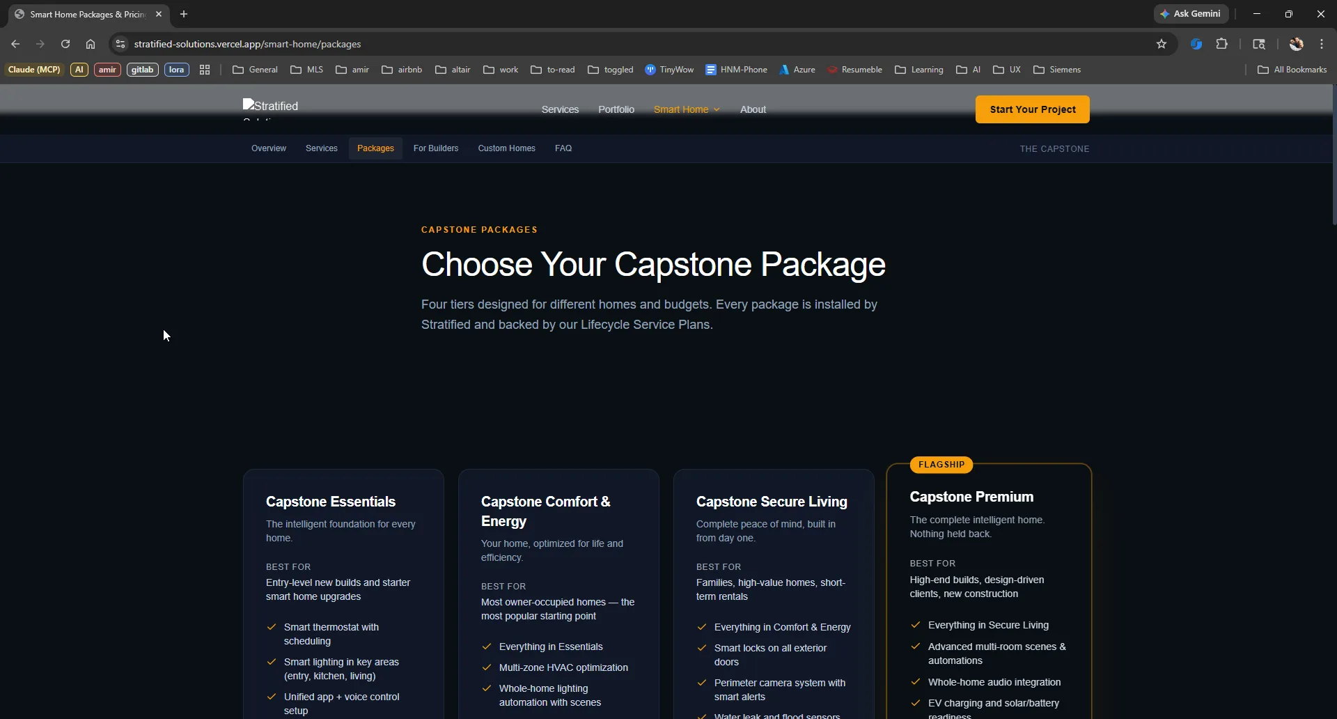The image size is (1337, 719).
Task: Open site information icon in address bar
Action: click(120, 44)
